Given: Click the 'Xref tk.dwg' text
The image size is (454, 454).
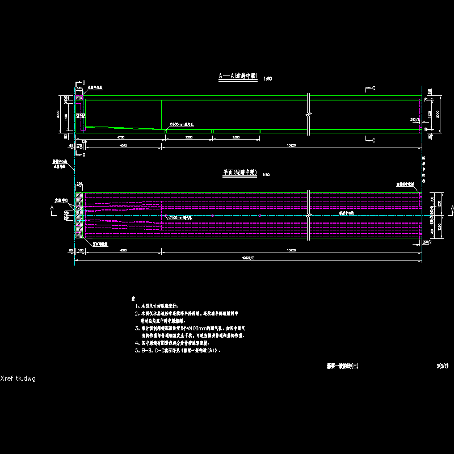Looking at the screenshot, I should 18,379.
